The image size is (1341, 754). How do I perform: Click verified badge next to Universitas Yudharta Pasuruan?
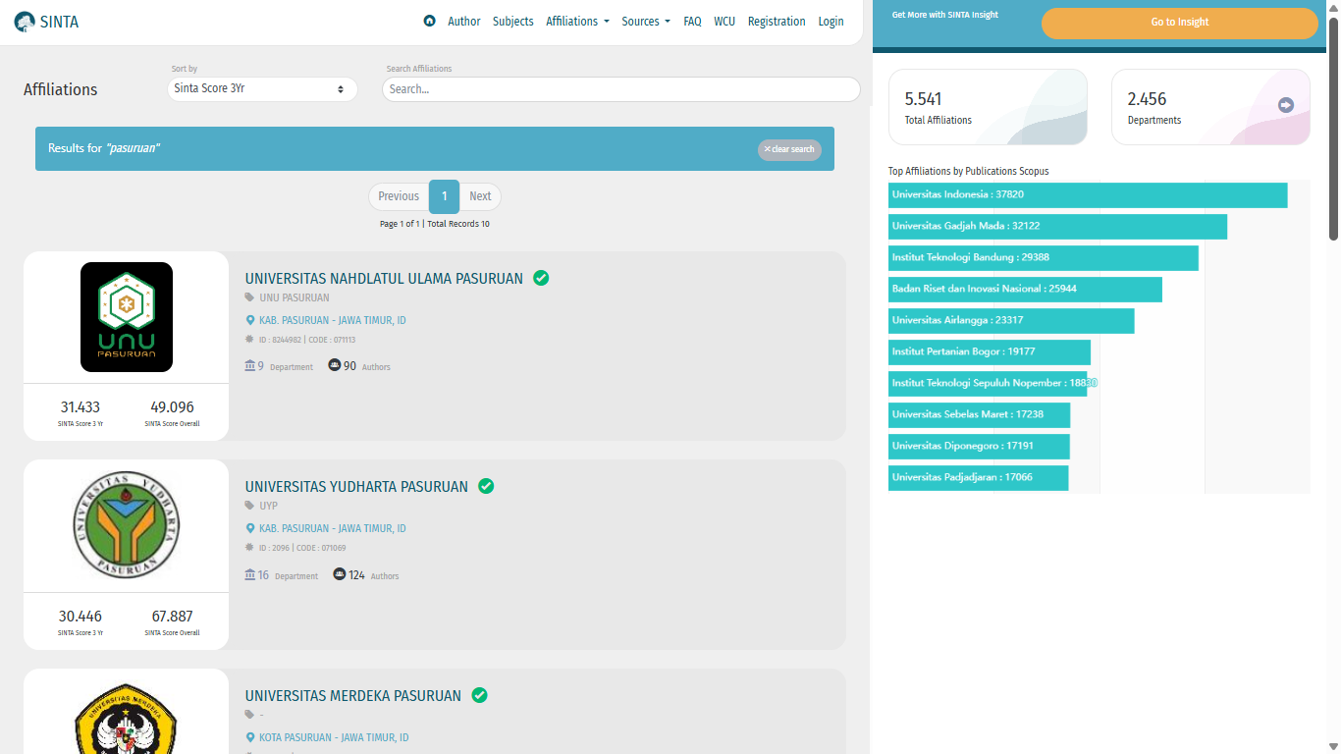click(486, 486)
